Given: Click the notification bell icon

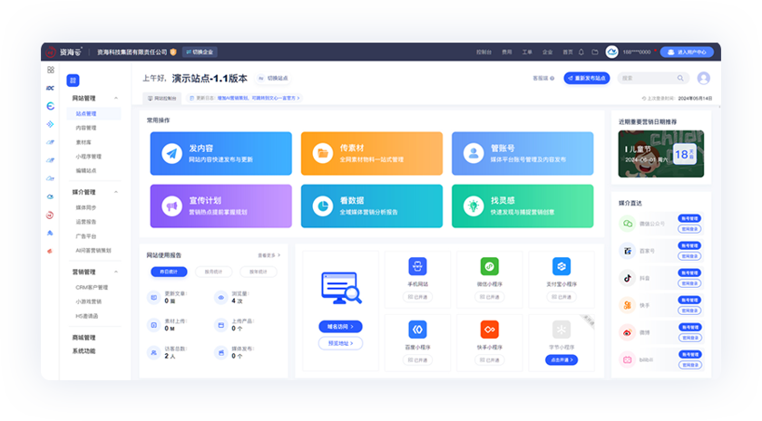Looking at the screenshot, I should click(583, 53).
